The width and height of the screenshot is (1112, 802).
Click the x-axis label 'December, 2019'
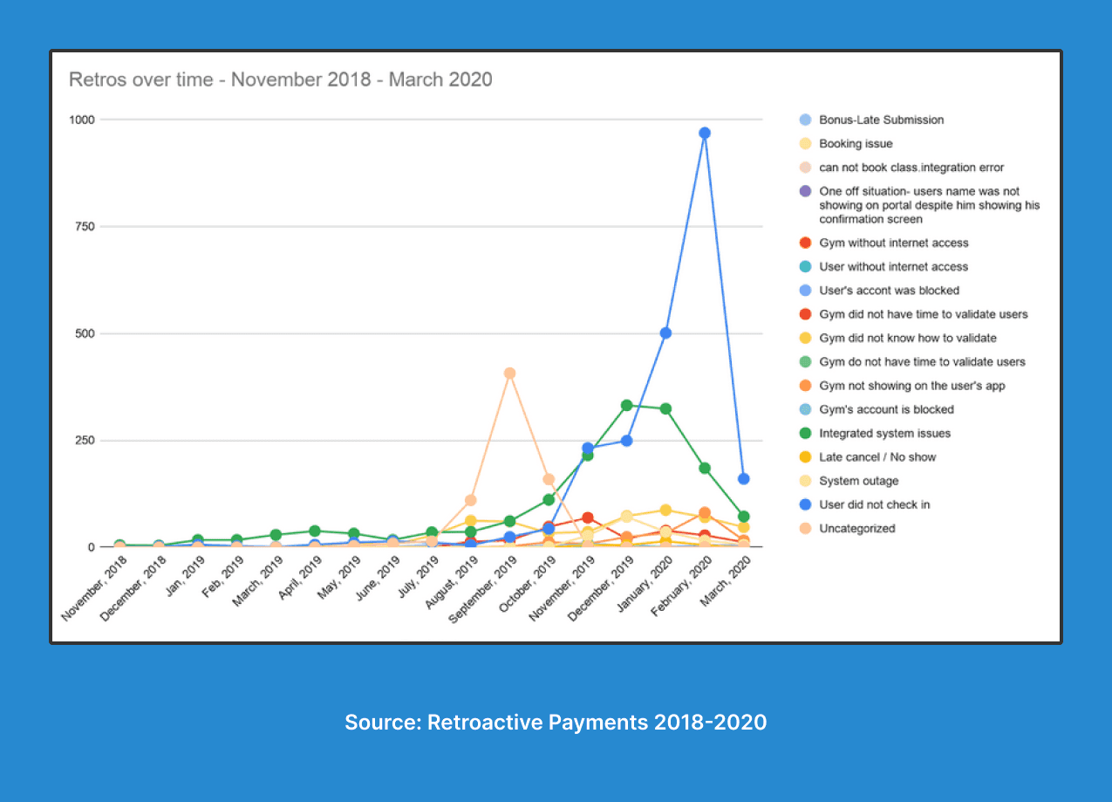coord(602,589)
